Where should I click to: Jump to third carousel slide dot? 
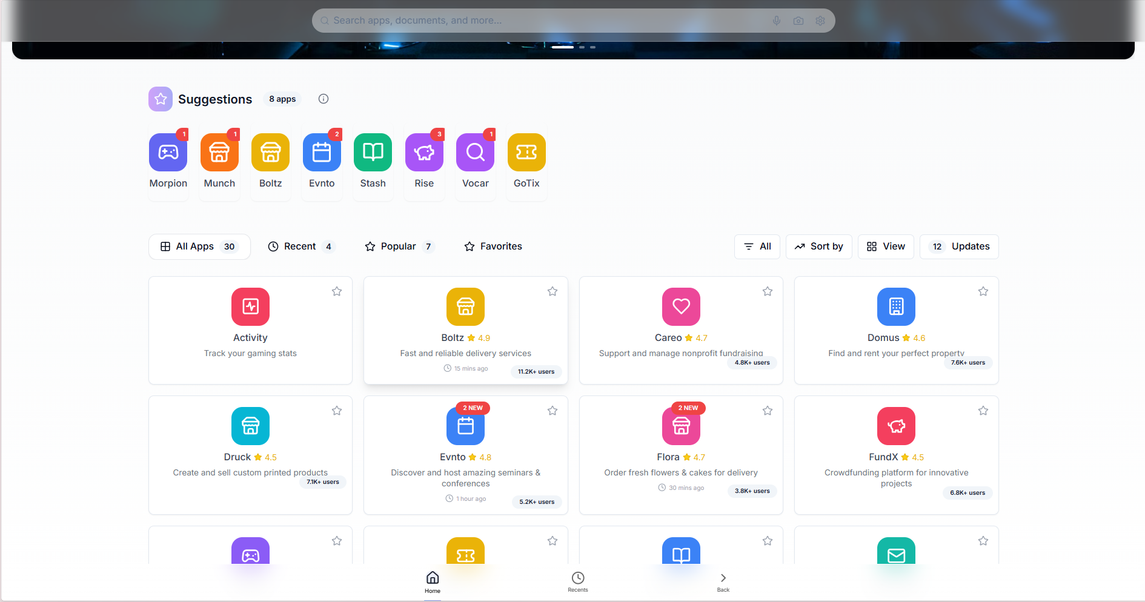pyautogui.click(x=593, y=47)
